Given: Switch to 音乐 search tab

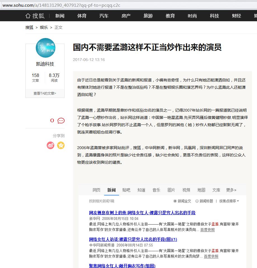Looking at the screenshot, I should click(156, 190).
